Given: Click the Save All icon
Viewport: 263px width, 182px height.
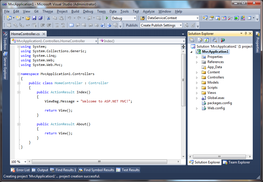Looking at the screenshot, I should pos(40,18).
